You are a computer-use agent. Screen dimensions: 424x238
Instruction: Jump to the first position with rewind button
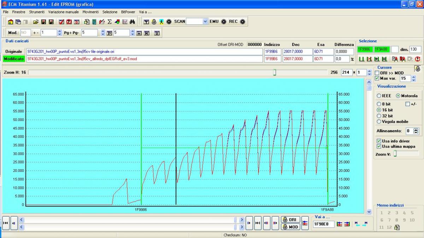(6, 223)
